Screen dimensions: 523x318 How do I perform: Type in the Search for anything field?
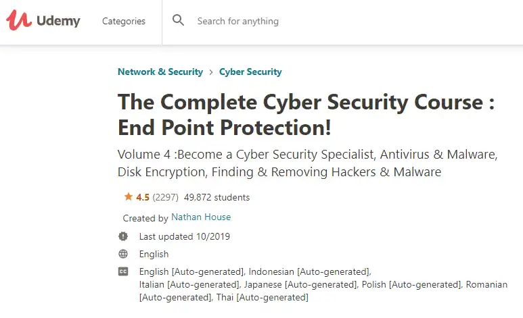click(304, 21)
